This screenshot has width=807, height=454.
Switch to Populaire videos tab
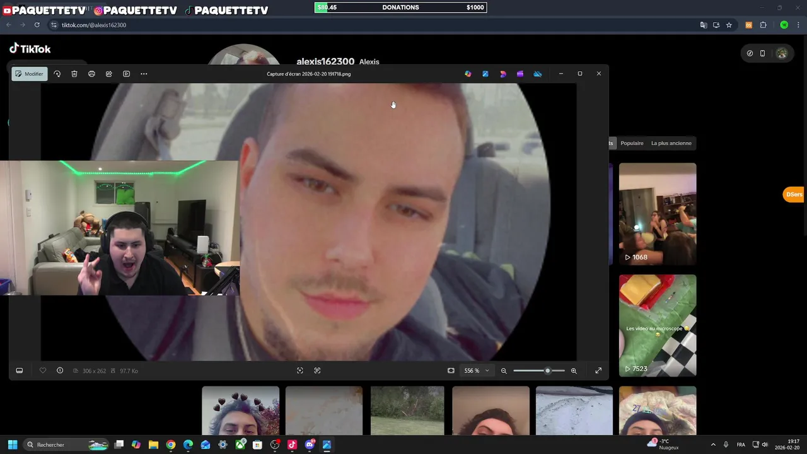[632, 143]
